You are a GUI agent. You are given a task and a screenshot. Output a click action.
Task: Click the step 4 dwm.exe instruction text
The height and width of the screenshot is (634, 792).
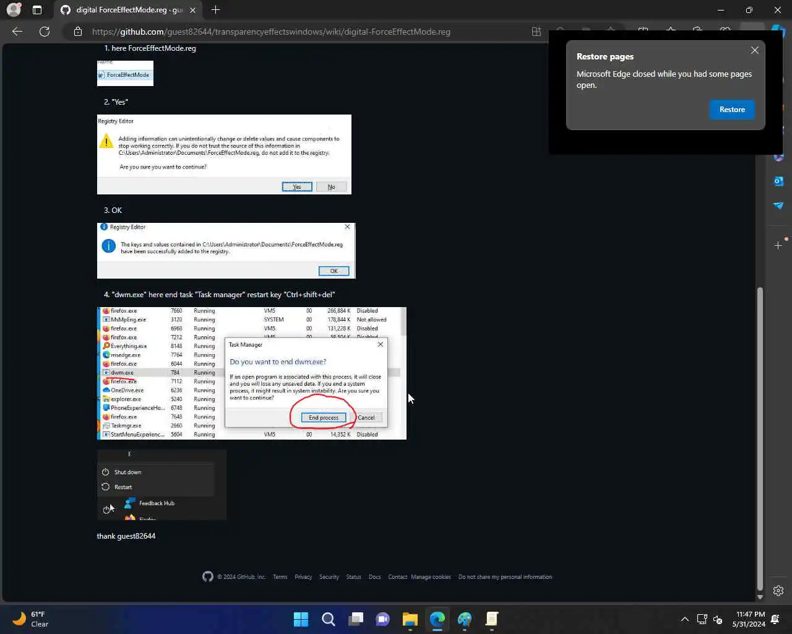pyautogui.click(x=220, y=295)
